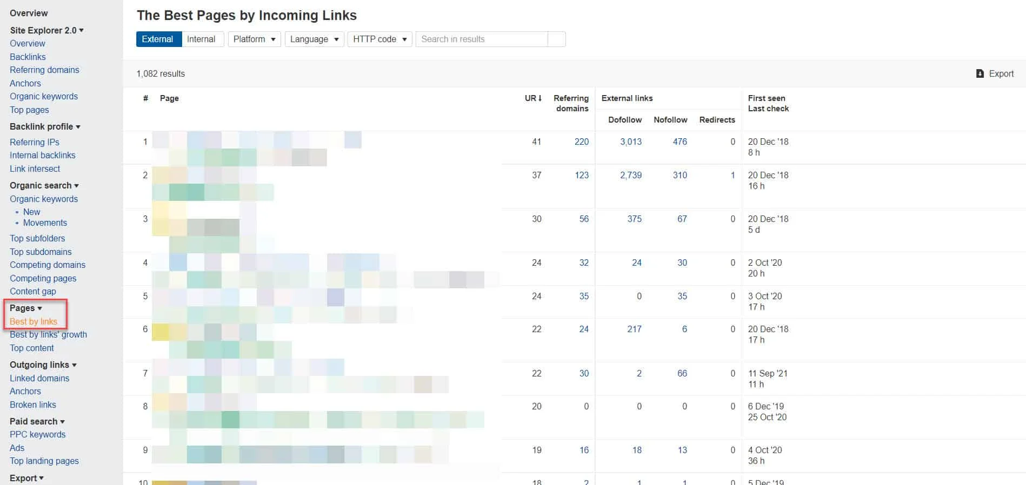Image resolution: width=1026 pixels, height=485 pixels.
Task: Open the Language dropdown filter
Action: 314,39
